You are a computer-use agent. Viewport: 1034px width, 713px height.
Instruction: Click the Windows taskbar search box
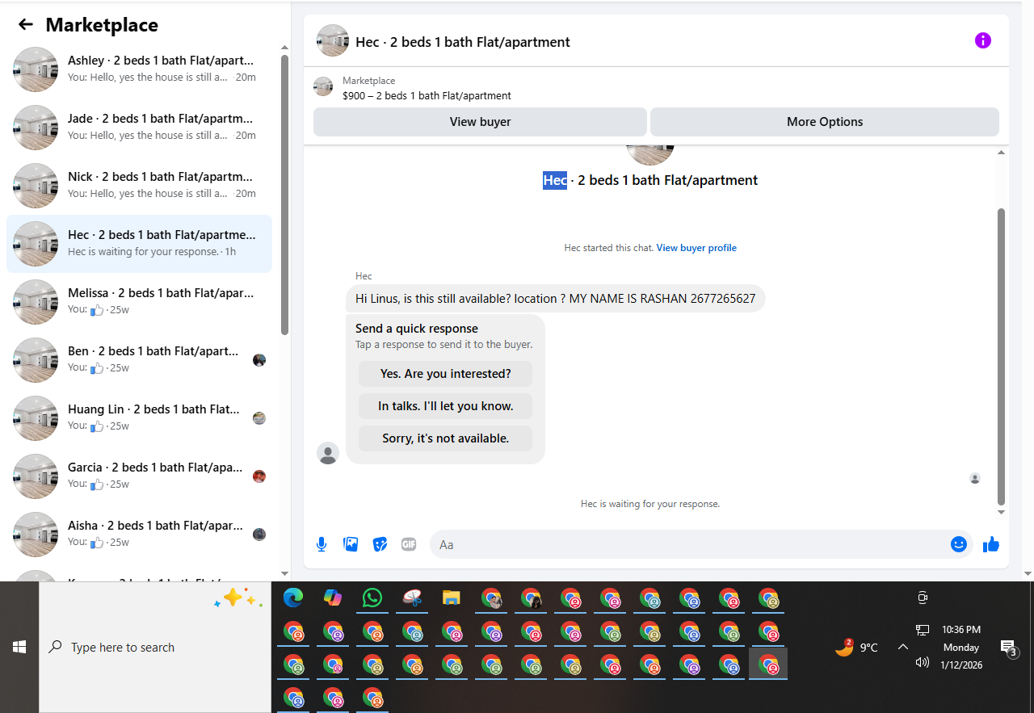(x=155, y=647)
